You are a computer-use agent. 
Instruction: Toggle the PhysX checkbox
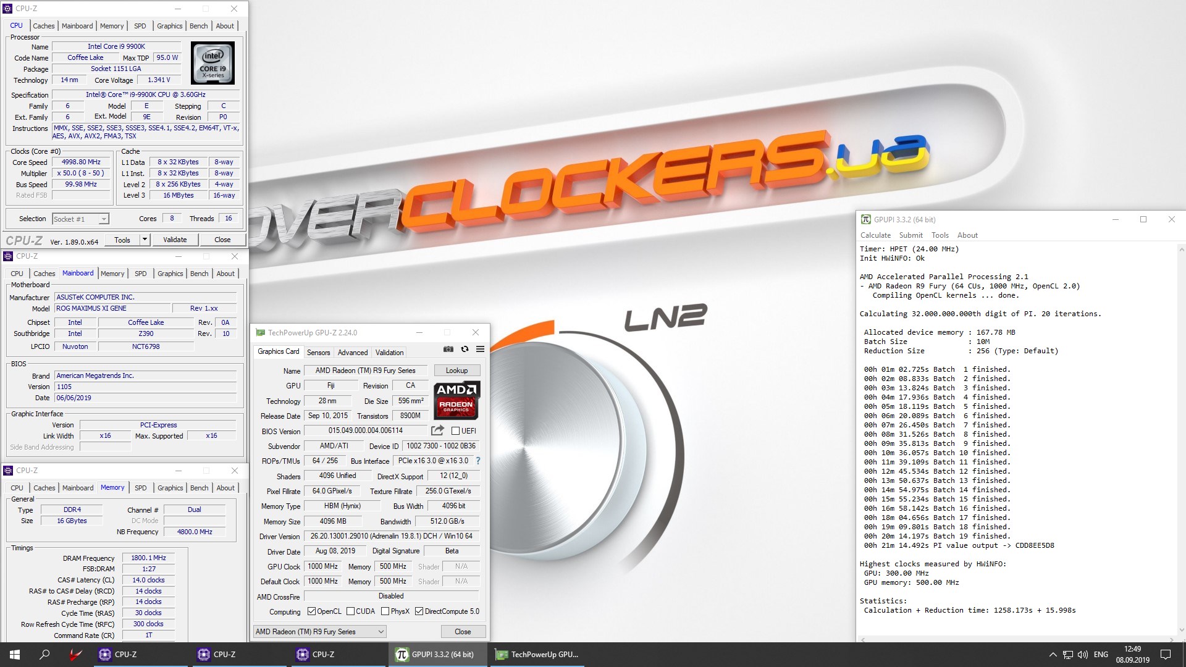point(385,611)
